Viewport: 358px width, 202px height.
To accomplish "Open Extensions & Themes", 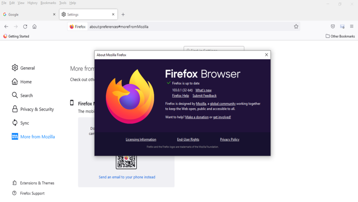I will [x=33, y=183].
